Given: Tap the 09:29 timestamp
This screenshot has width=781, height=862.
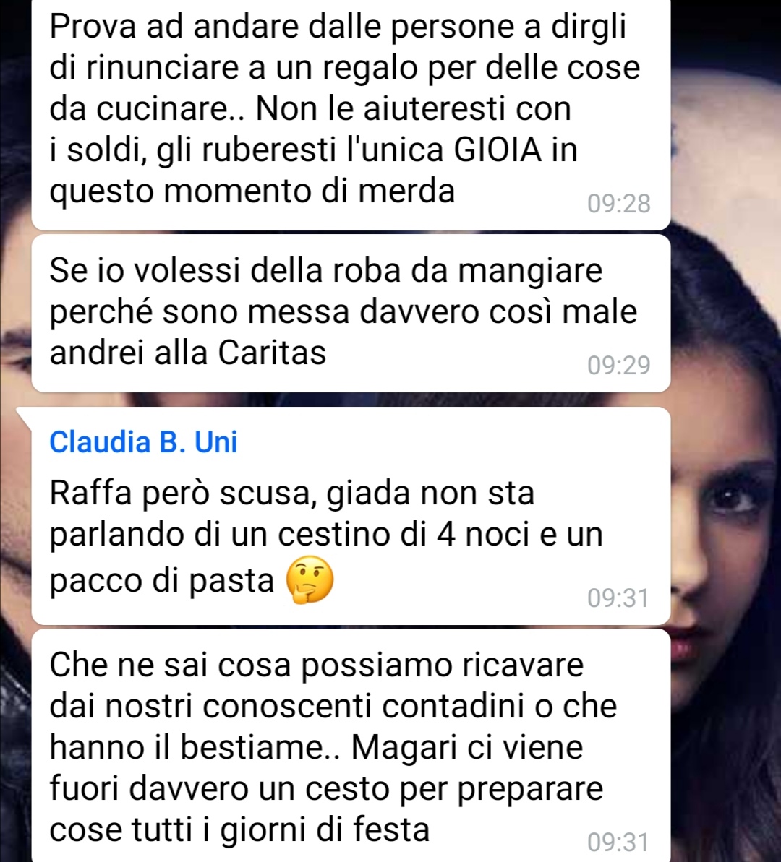Looking at the screenshot, I should click(x=618, y=366).
